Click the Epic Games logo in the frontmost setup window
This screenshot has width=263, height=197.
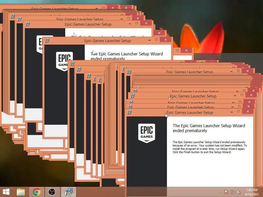pyautogui.click(x=147, y=133)
